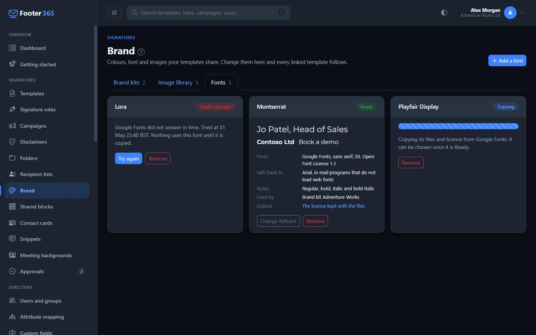Click the Playfair Display copying progress bar
Image resolution: width=536 pixels, height=335 pixels.
(458, 126)
